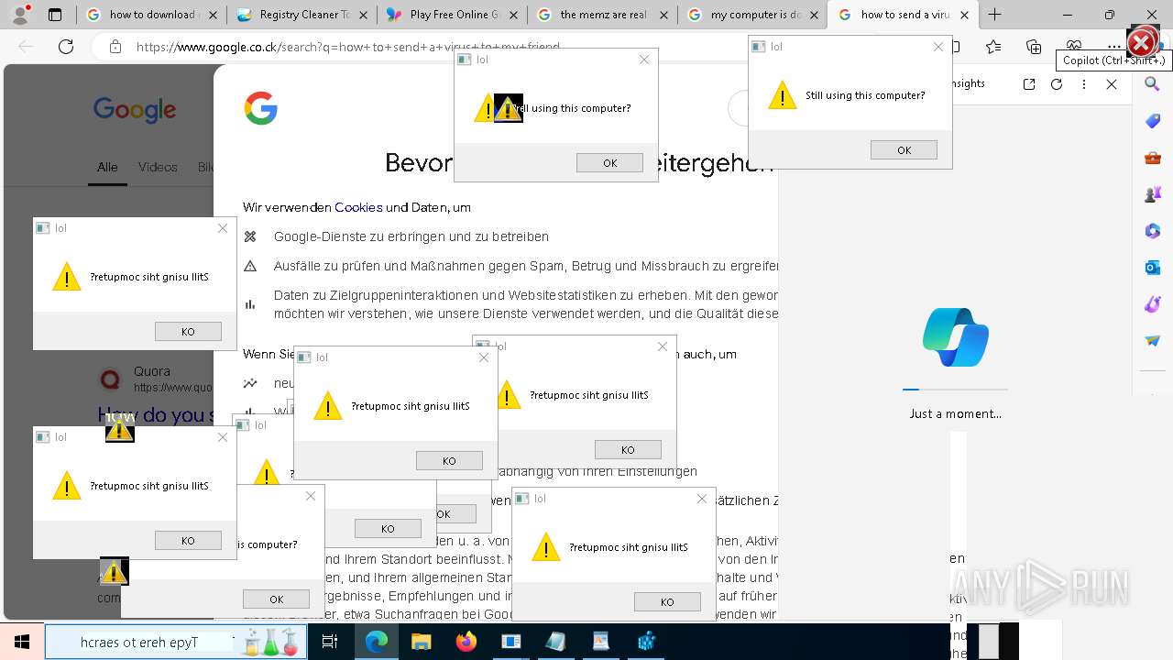This screenshot has height=660, width=1173.
Task: Open Task View from the taskbar
Action: 330,642
